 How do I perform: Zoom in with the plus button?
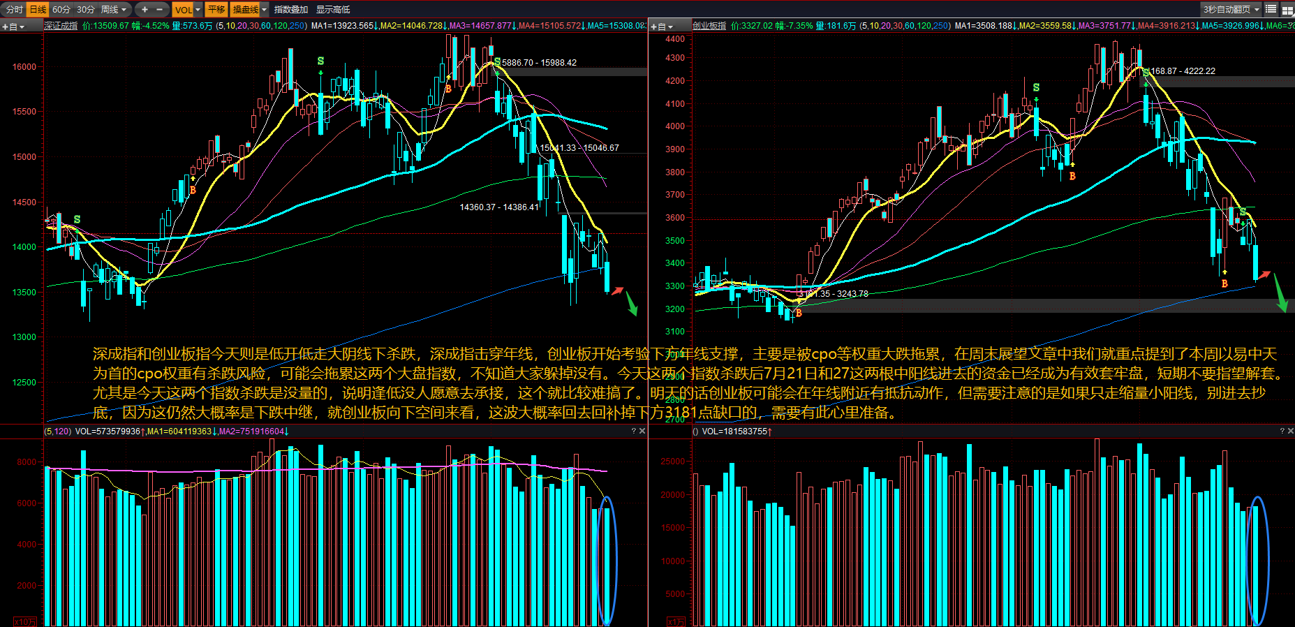[x=144, y=9]
